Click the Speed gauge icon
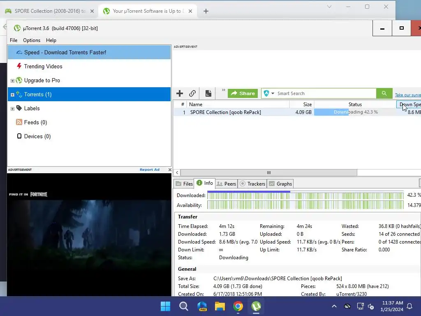 [19, 52]
